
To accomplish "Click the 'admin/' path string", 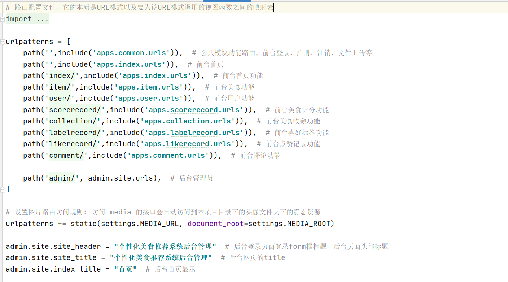I will (62, 178).
